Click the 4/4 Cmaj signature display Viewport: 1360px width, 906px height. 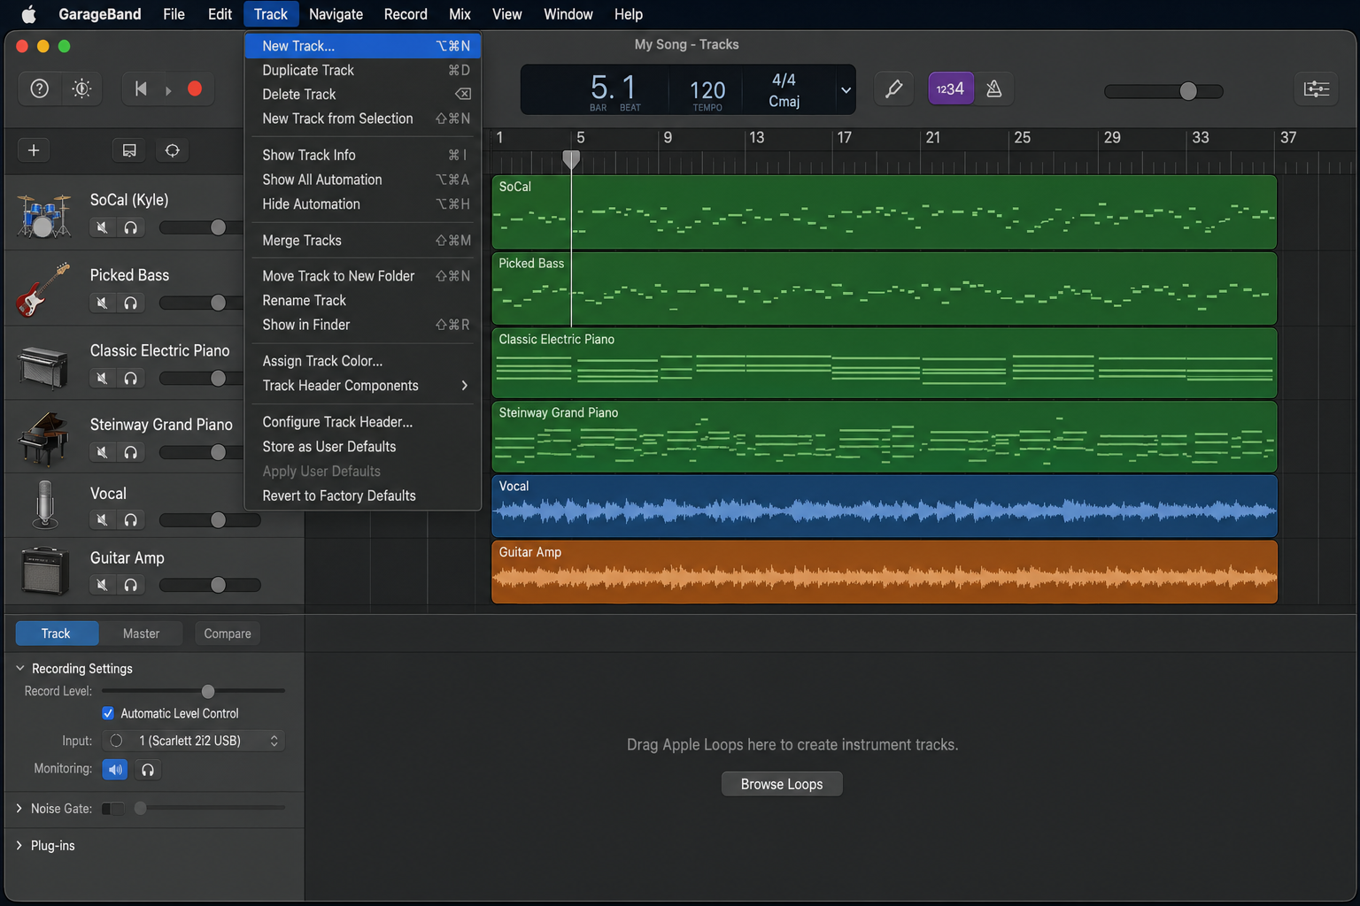[784, 90]
